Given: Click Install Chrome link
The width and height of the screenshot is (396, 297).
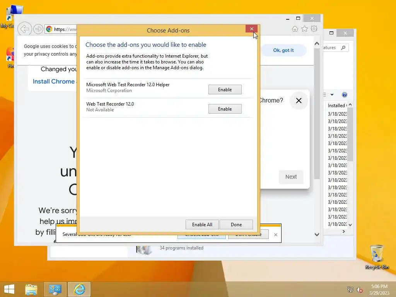Looking at the screenshot, I should tap(53, 81).
